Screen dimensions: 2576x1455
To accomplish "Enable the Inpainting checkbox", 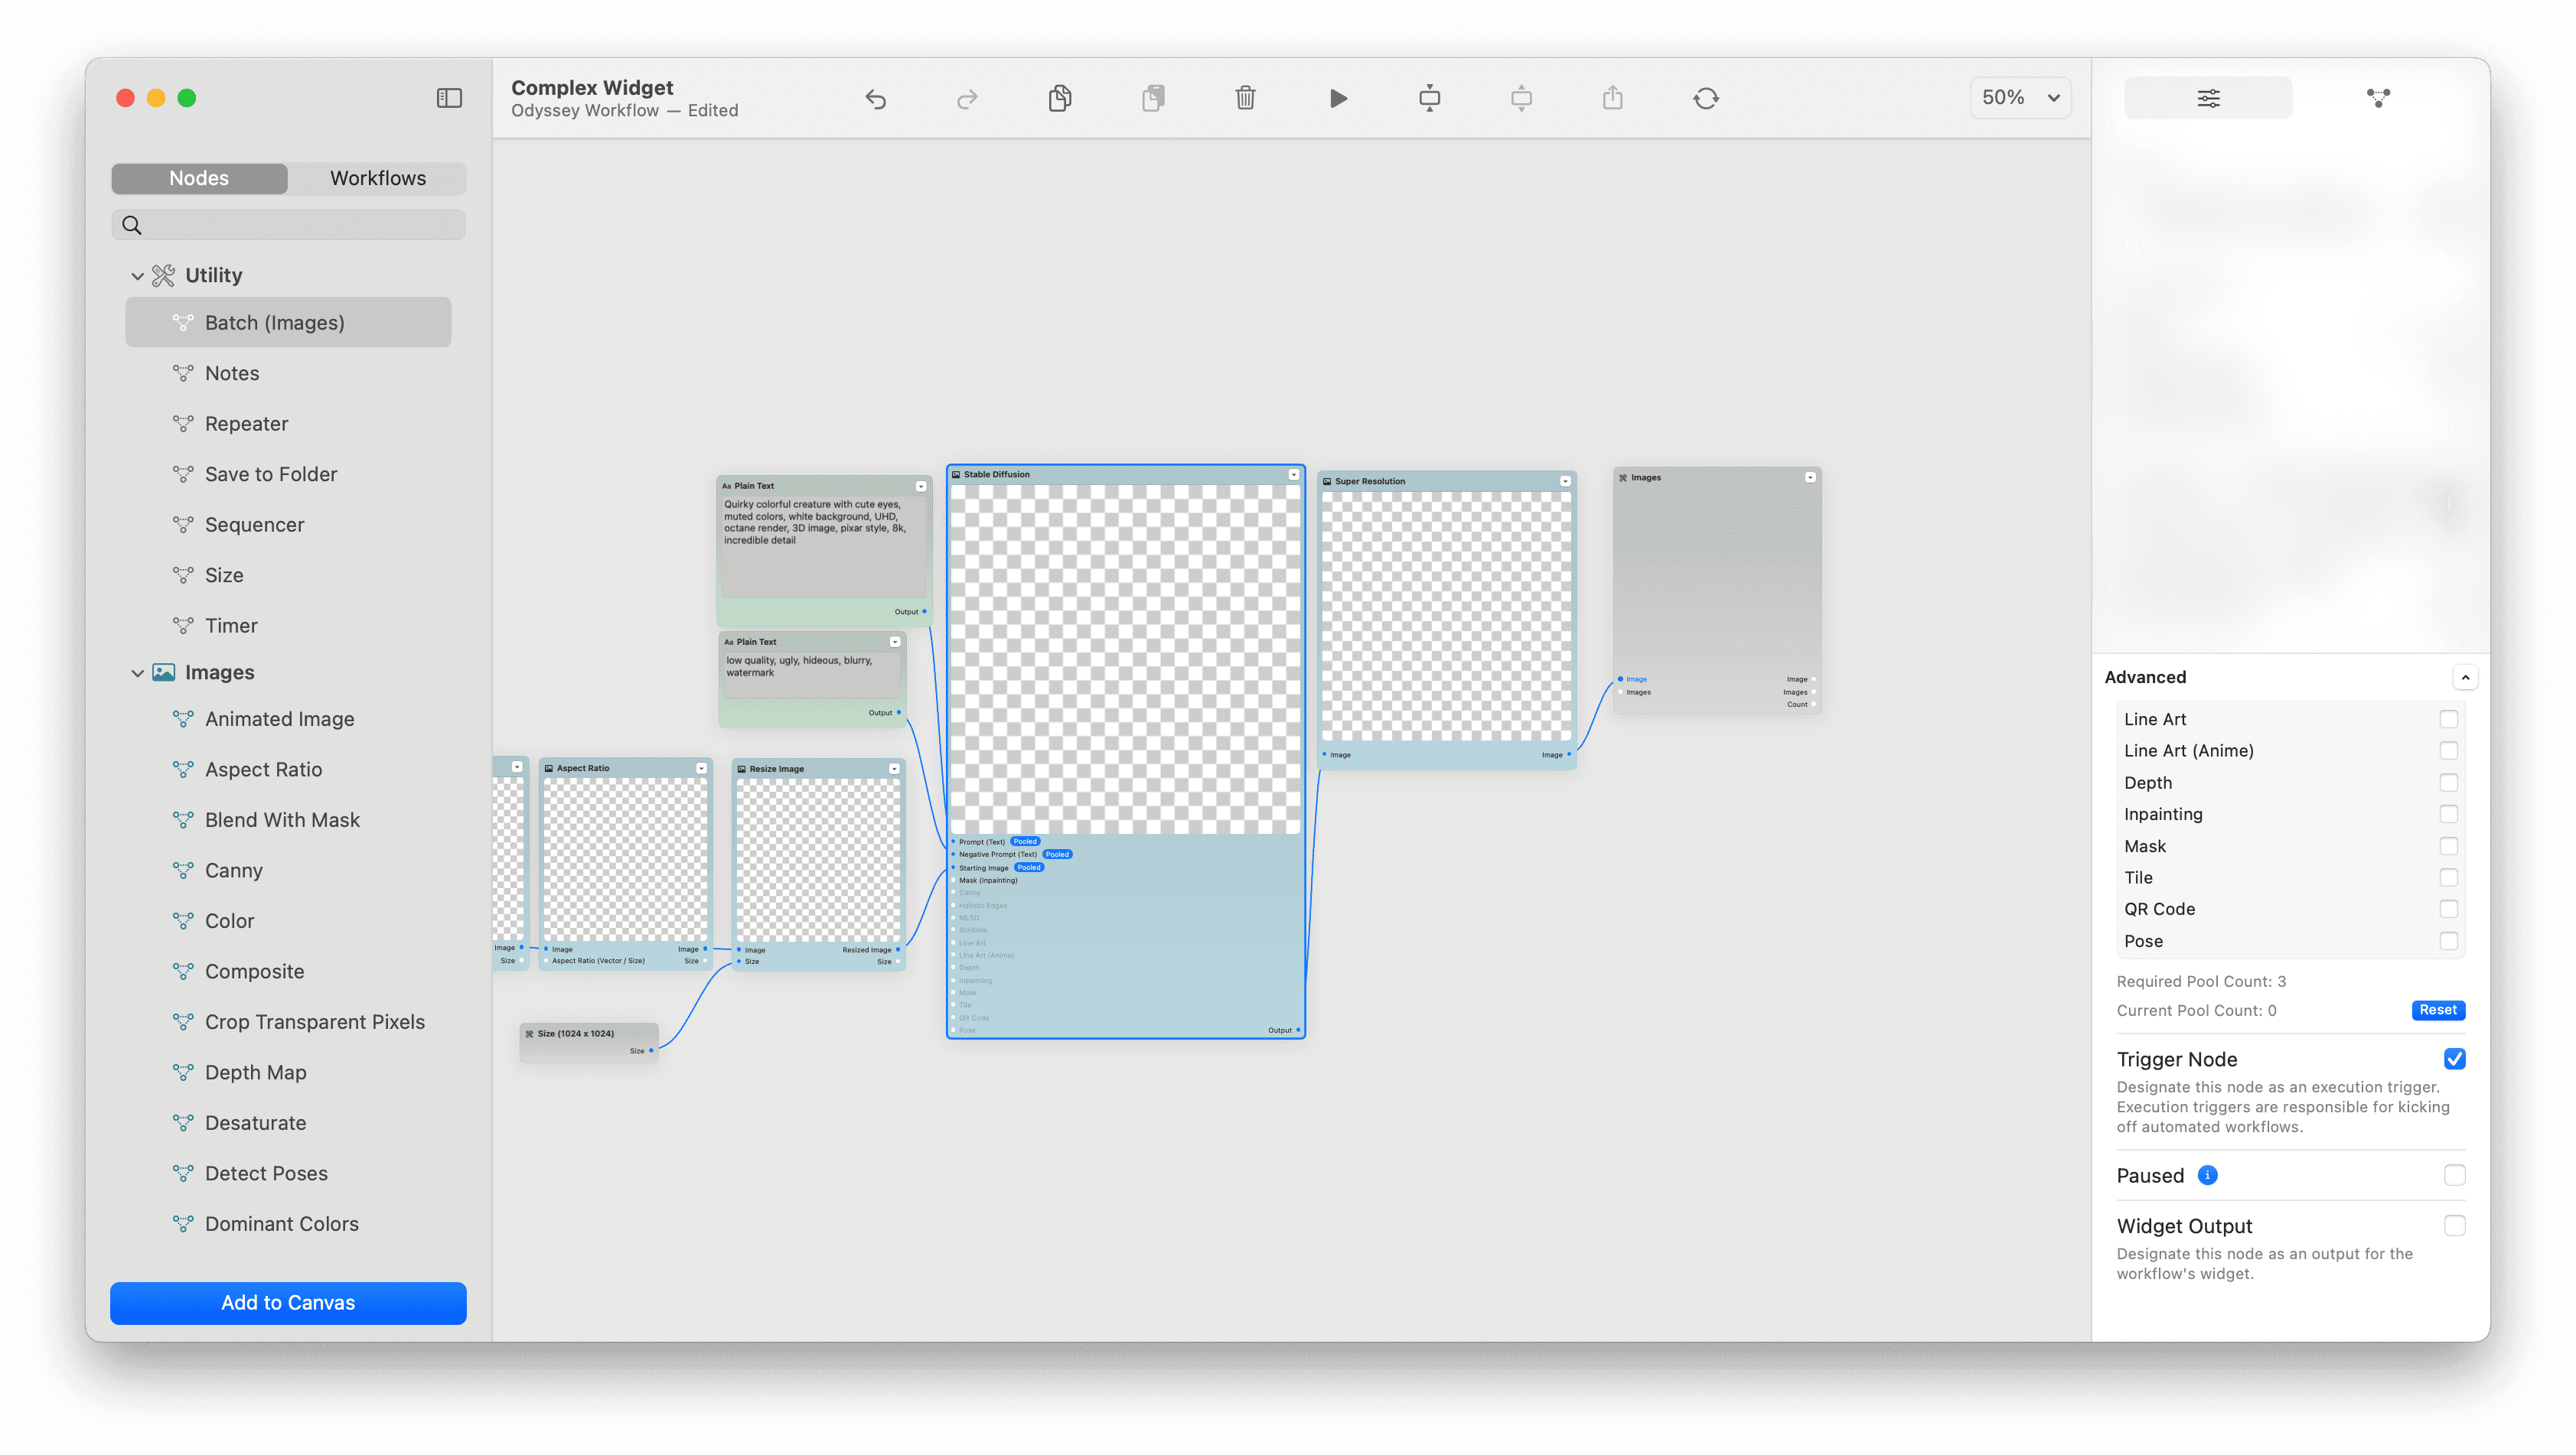I will click(x=2449, y=815).
